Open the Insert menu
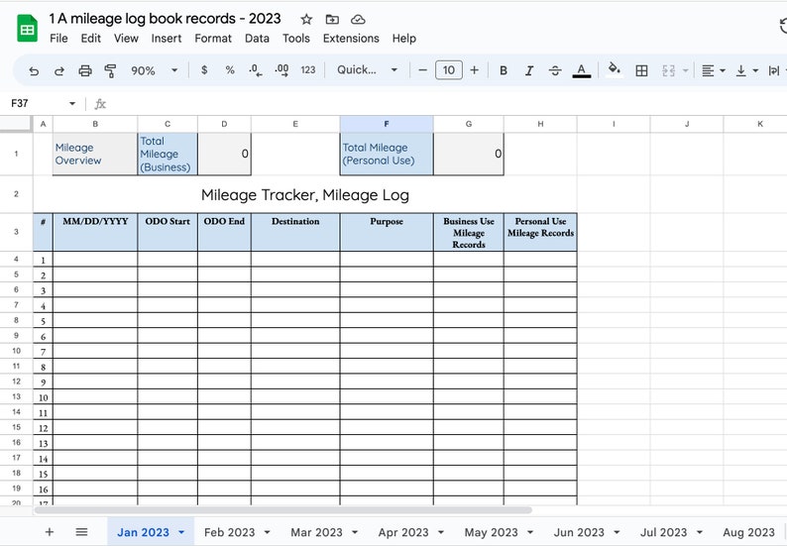This screenshot has width=787, height=546. pyautogui.click(x=167, y=39)
